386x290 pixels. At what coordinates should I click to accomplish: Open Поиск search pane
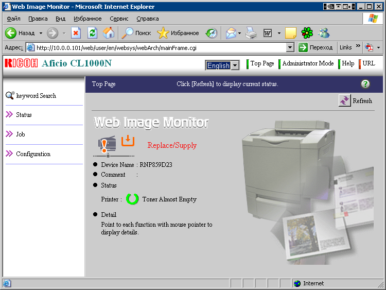click(136, 33)
